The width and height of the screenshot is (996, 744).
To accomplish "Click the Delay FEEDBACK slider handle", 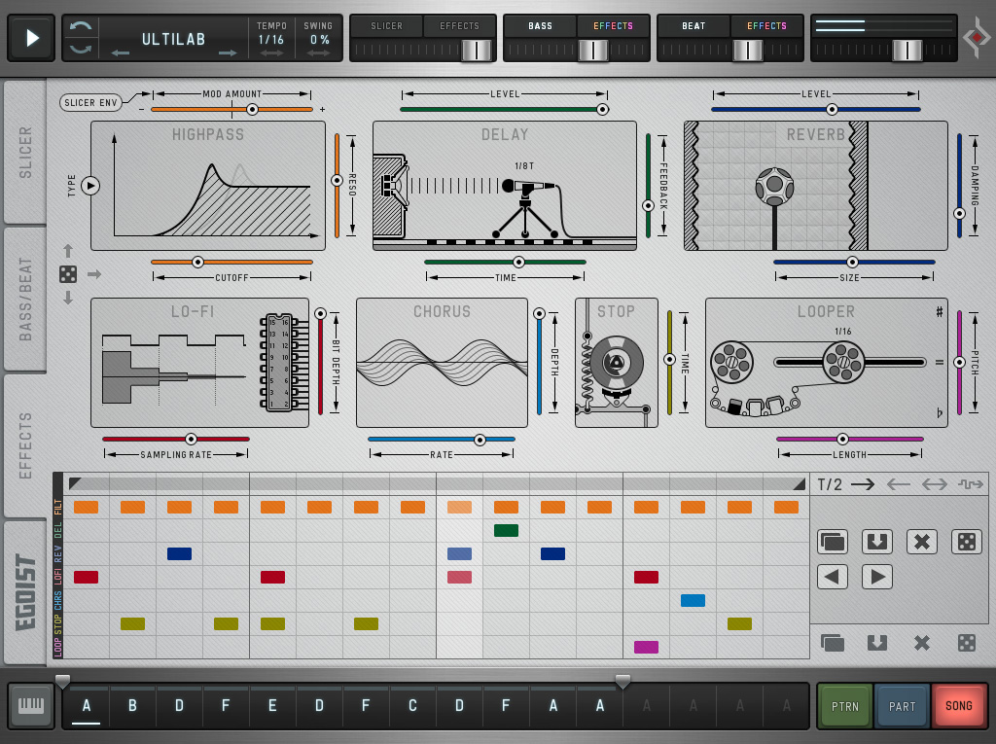I will click(649, 205).
